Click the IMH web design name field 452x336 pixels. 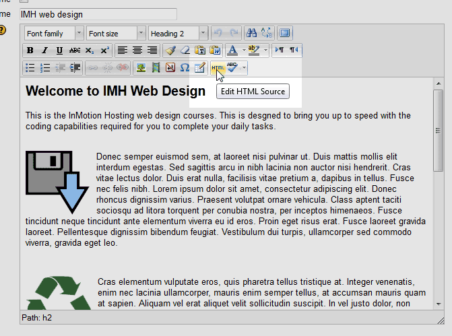click(x=98, y=14)
